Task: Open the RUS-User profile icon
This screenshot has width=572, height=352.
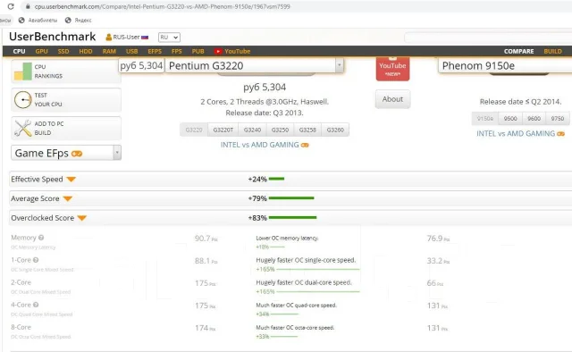Action: pyautogui.click(x=109, y=38)
